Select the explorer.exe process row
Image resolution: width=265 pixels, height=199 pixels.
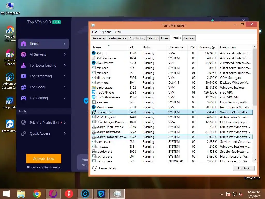point(172,88)
